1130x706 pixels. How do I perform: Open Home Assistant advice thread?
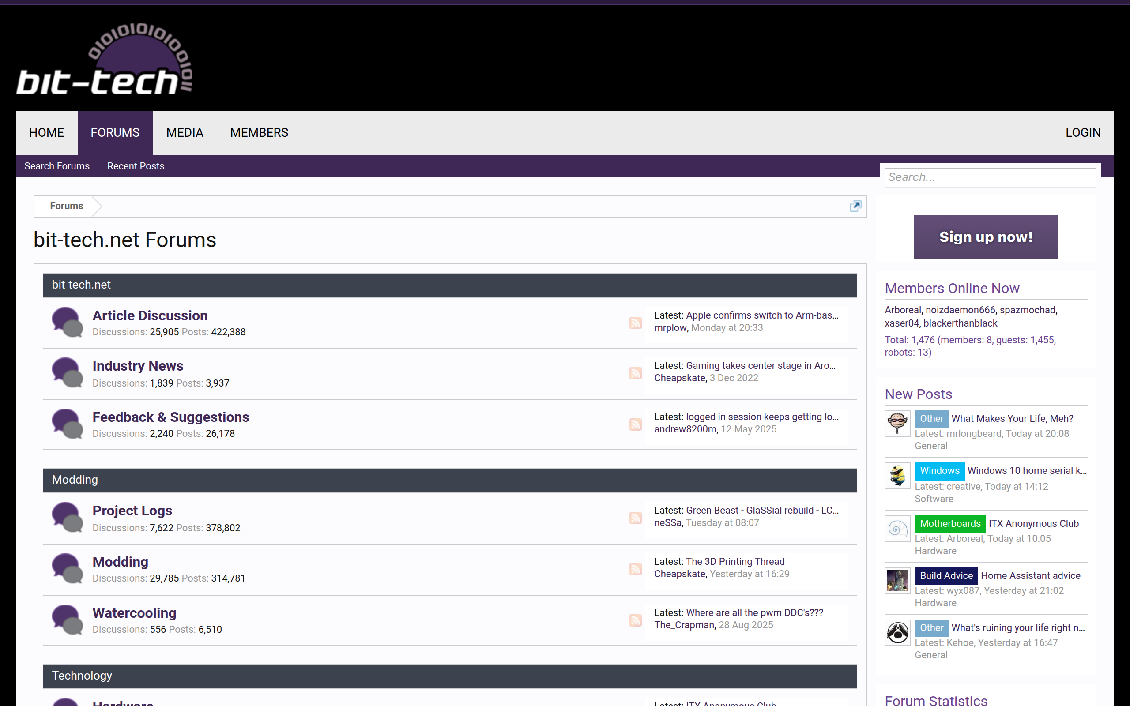1031,576
